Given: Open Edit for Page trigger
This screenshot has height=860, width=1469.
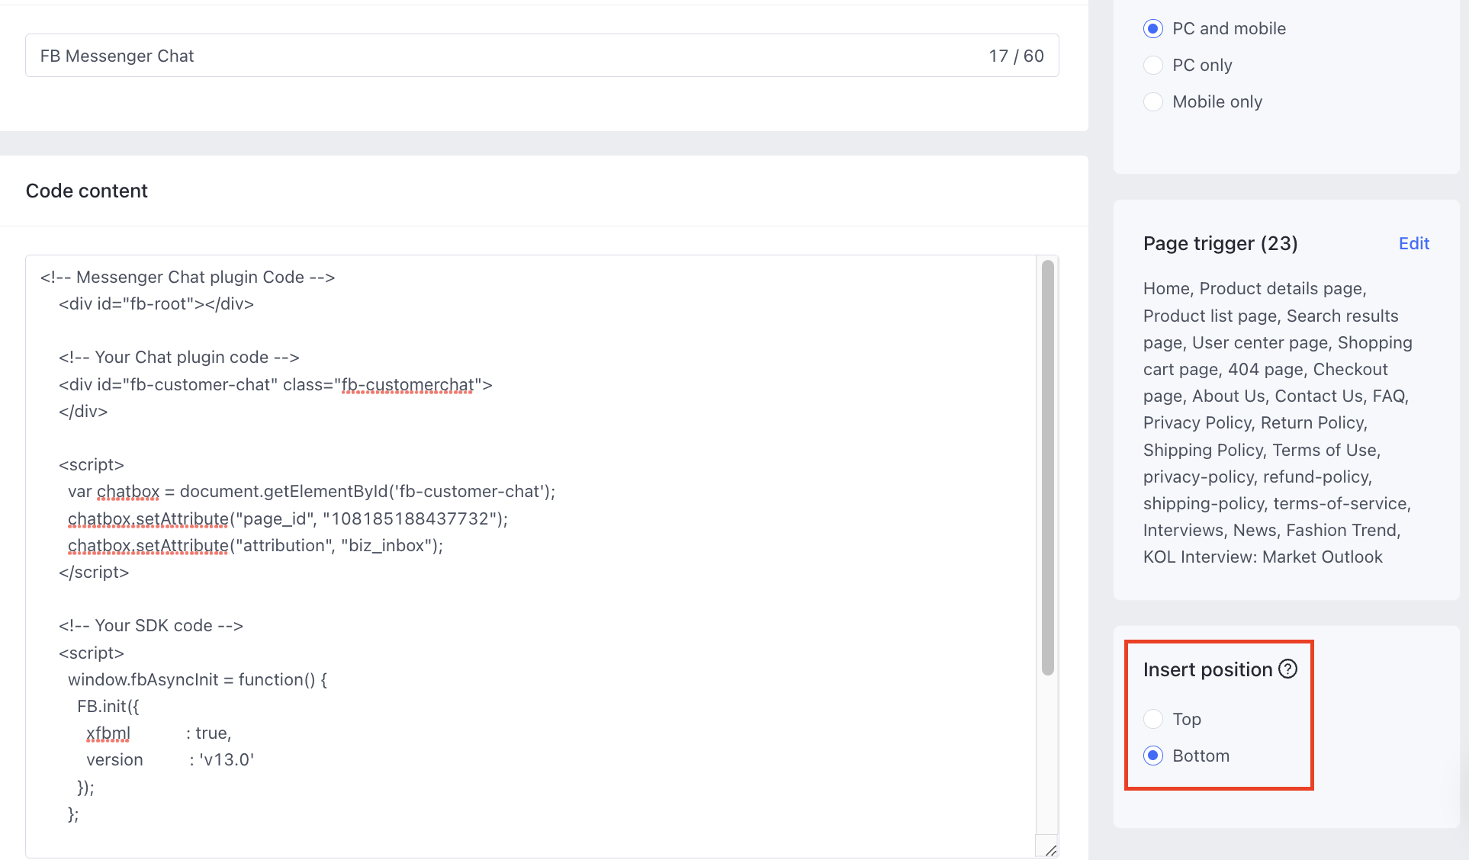Looking at the screenshot, I should point(1413,243).
